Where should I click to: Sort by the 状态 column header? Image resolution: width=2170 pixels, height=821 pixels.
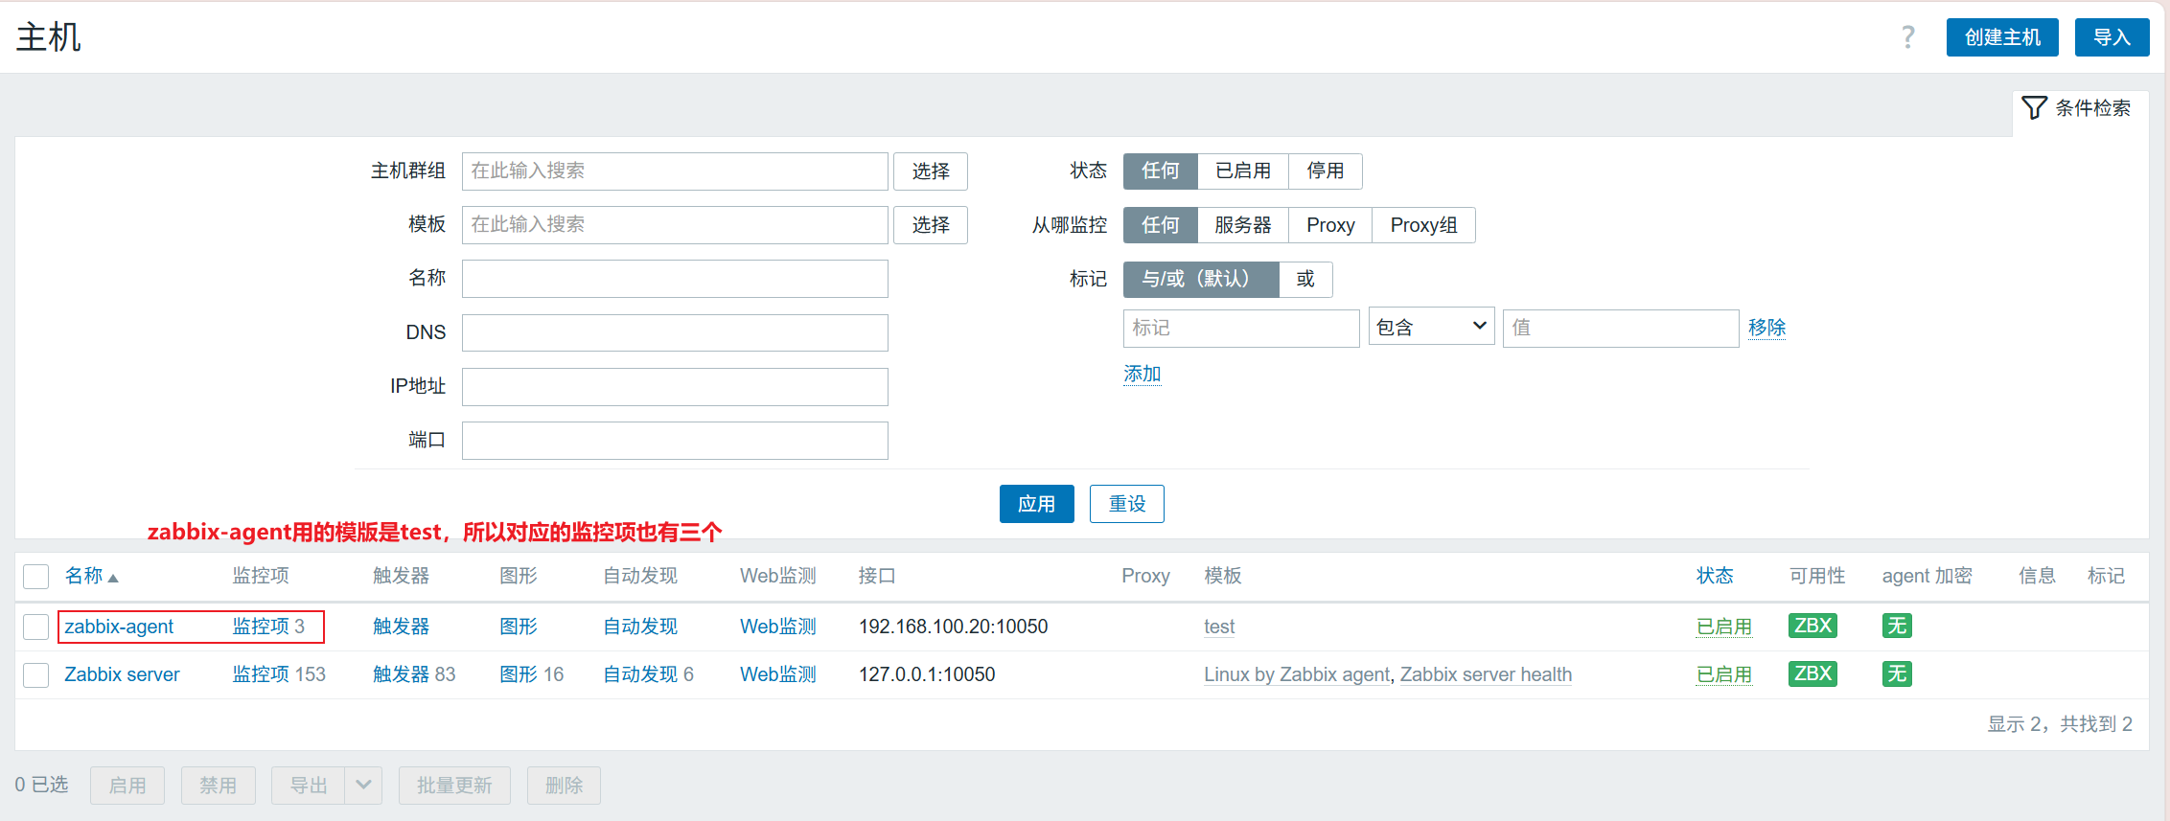(1715, 576)
